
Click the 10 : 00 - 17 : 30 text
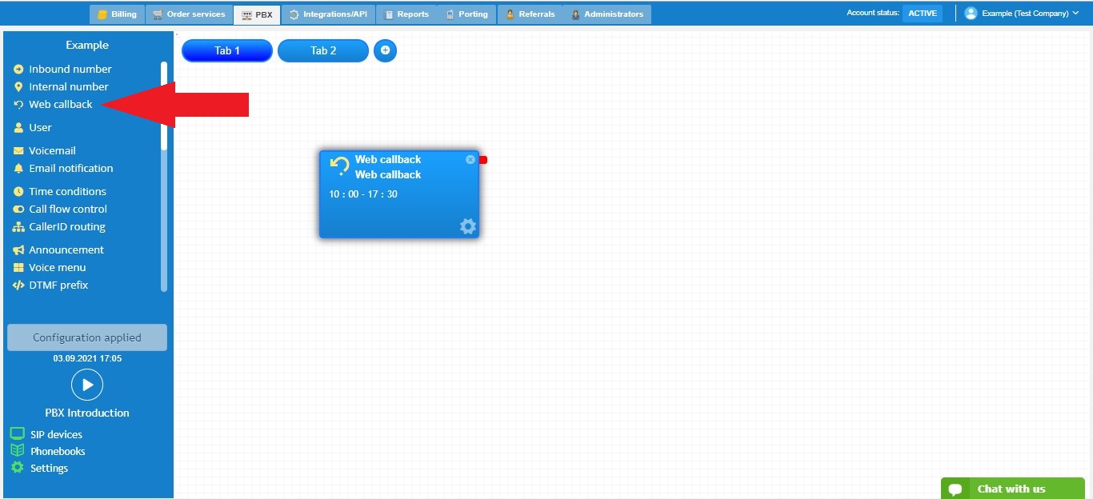pyautogui.click(x=363, y=194)
